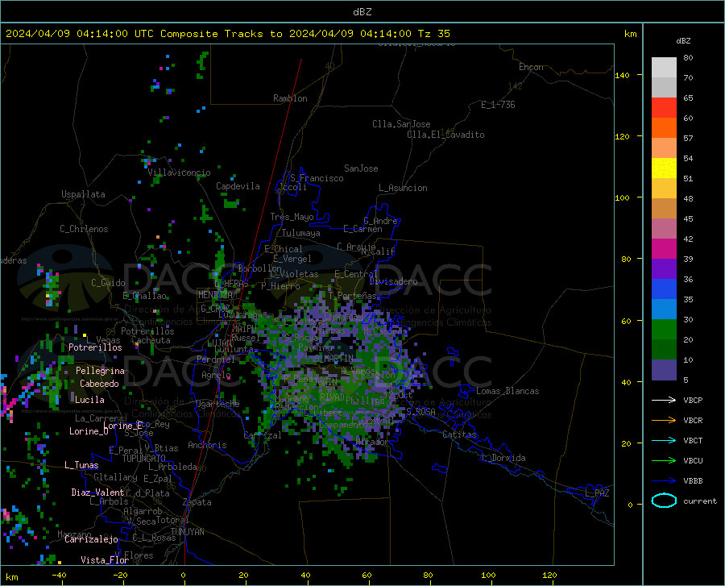Click the white VBCP arrow in legend
725x586 pixels.
tap(664, 400)
